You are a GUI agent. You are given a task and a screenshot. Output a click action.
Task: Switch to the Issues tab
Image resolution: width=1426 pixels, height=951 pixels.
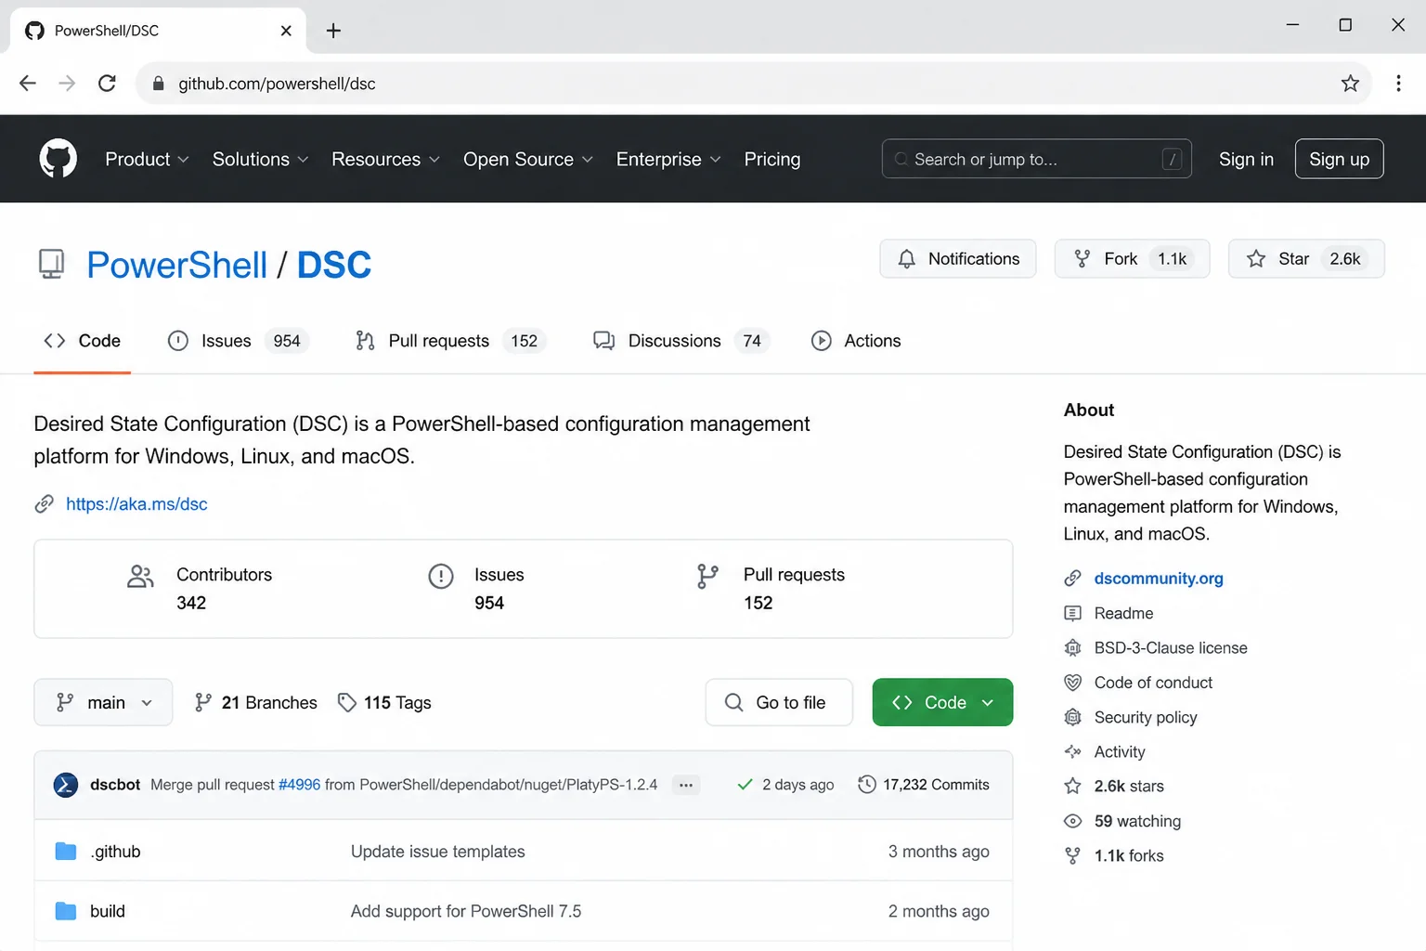(238, 341)
